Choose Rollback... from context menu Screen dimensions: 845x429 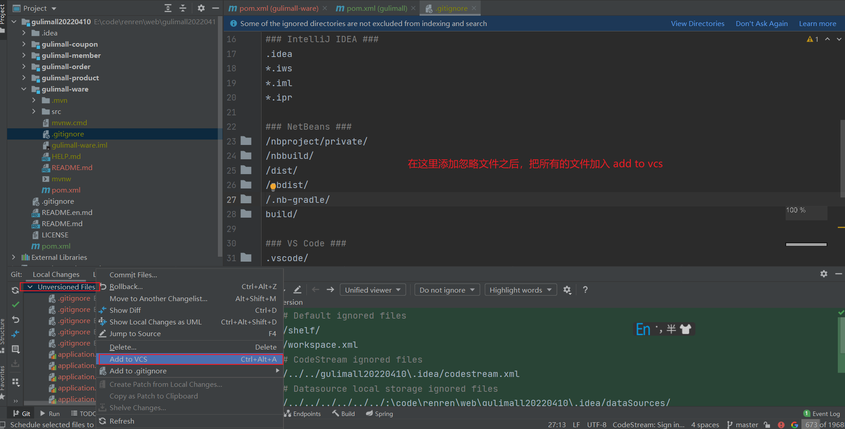(190, 286)
